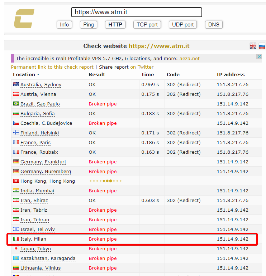Viewport: 266px width, 276px height.
Task: Choose the UDP port check
Action: point(183,25)
